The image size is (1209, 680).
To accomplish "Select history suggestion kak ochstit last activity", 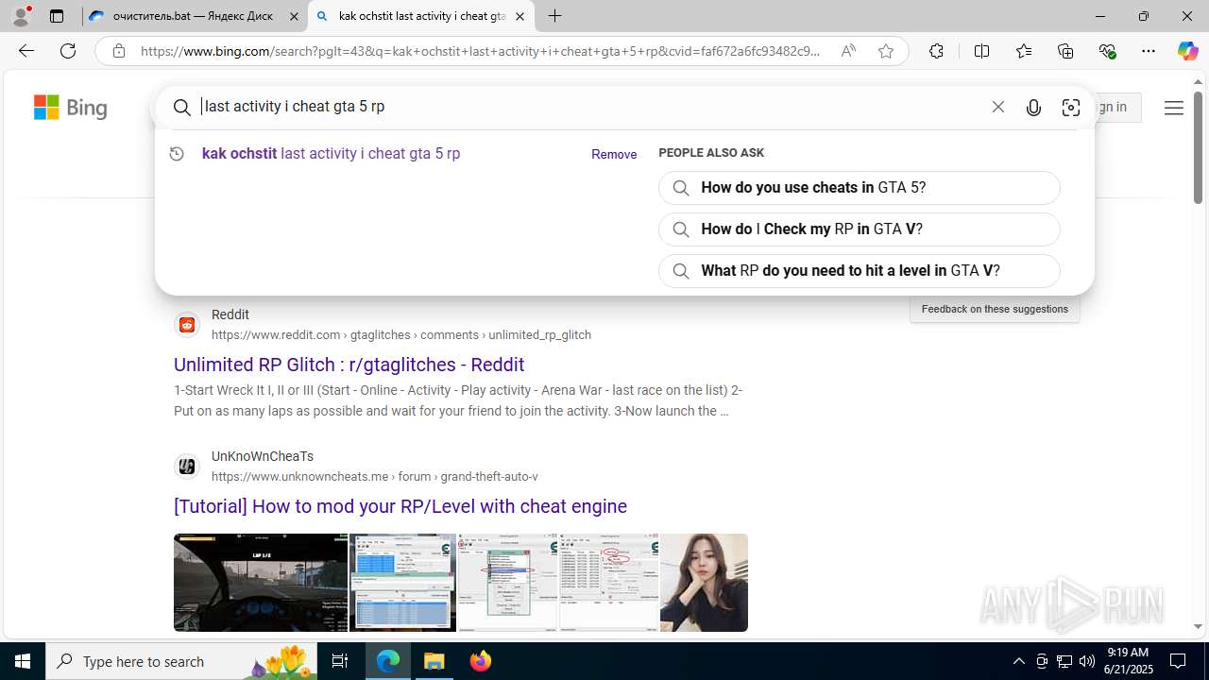I will coord(331,153).
